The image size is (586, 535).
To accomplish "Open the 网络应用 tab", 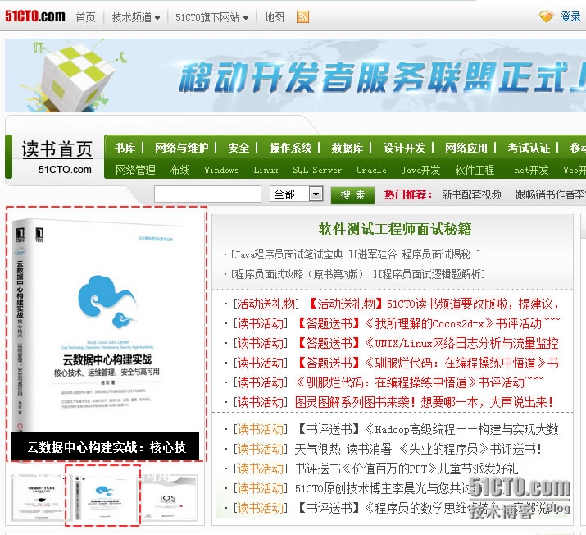I will click(466, 148).
